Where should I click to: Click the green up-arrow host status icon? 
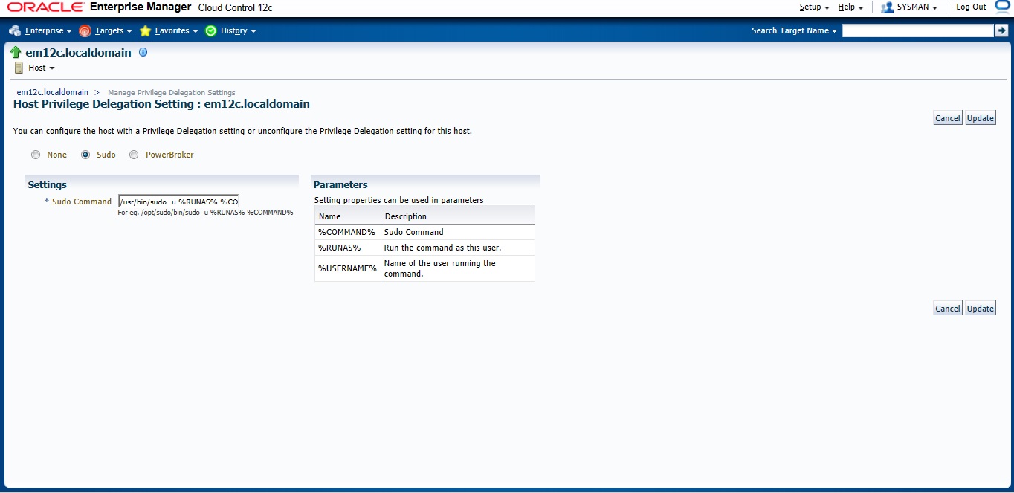pos(16,53)
